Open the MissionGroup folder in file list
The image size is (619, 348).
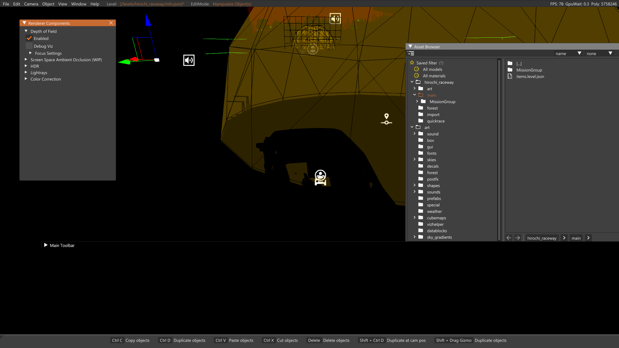529,70
